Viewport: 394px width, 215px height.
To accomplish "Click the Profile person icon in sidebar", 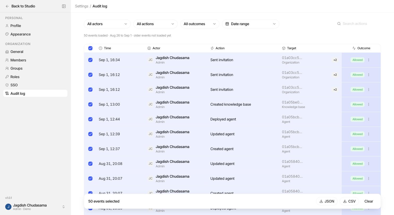I will point(7,26).
